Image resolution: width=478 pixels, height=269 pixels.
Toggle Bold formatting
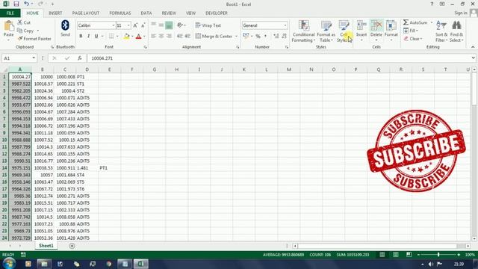(x=81, y=36)
